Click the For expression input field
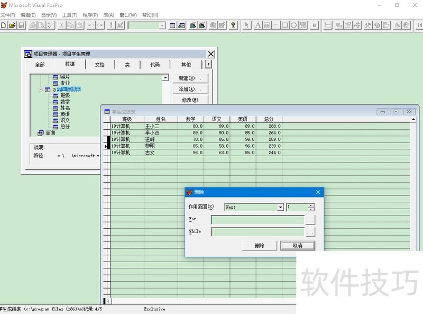Image resolution: width=423 pixels, height=314 pixels. click(258, 220)
